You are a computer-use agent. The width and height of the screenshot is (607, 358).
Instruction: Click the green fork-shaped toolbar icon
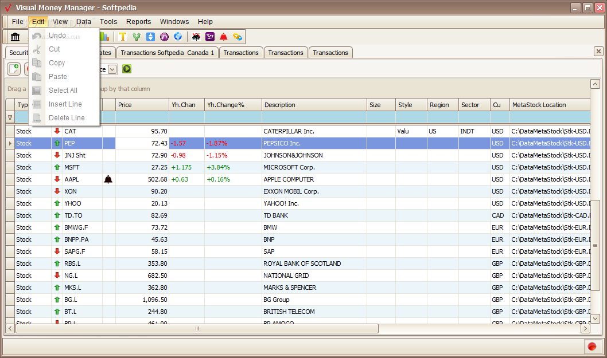coord(137,37)
